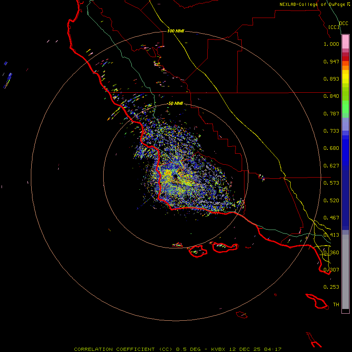Select the 0.947 scale value

tap(331, 61)
